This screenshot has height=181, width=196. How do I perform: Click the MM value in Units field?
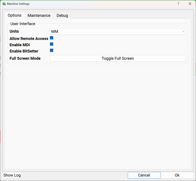pyautogui.click(x=55, y=32)
